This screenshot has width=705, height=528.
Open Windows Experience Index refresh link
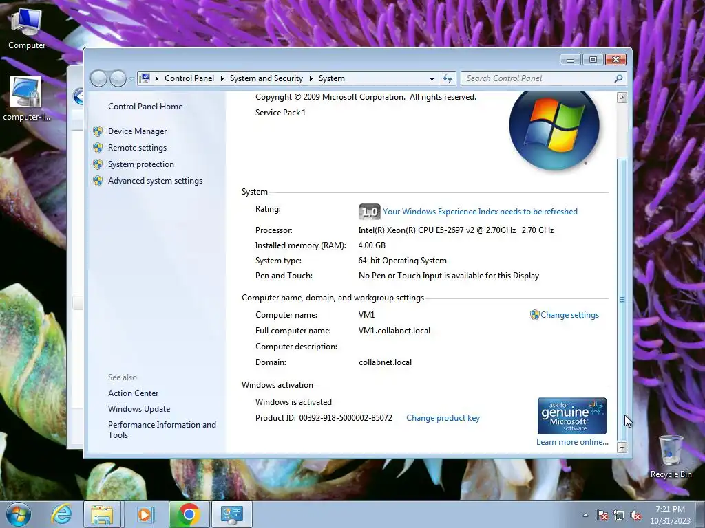480,212
